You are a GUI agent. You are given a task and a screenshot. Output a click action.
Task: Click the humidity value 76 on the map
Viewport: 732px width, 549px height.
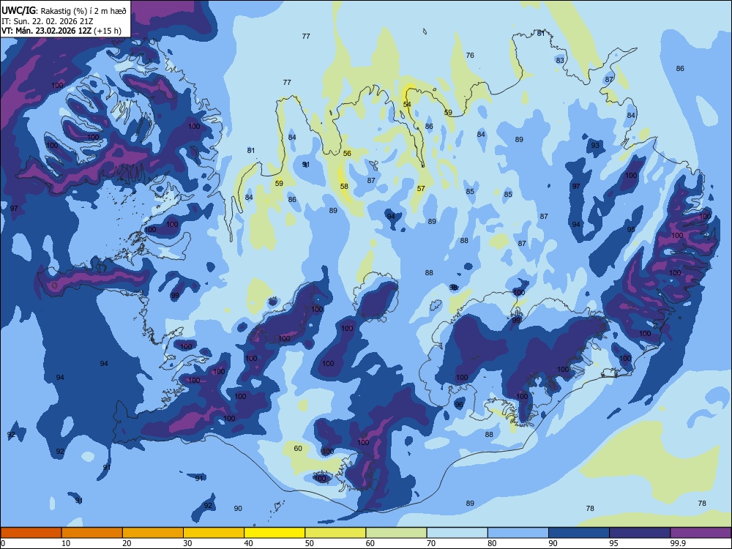470,55
